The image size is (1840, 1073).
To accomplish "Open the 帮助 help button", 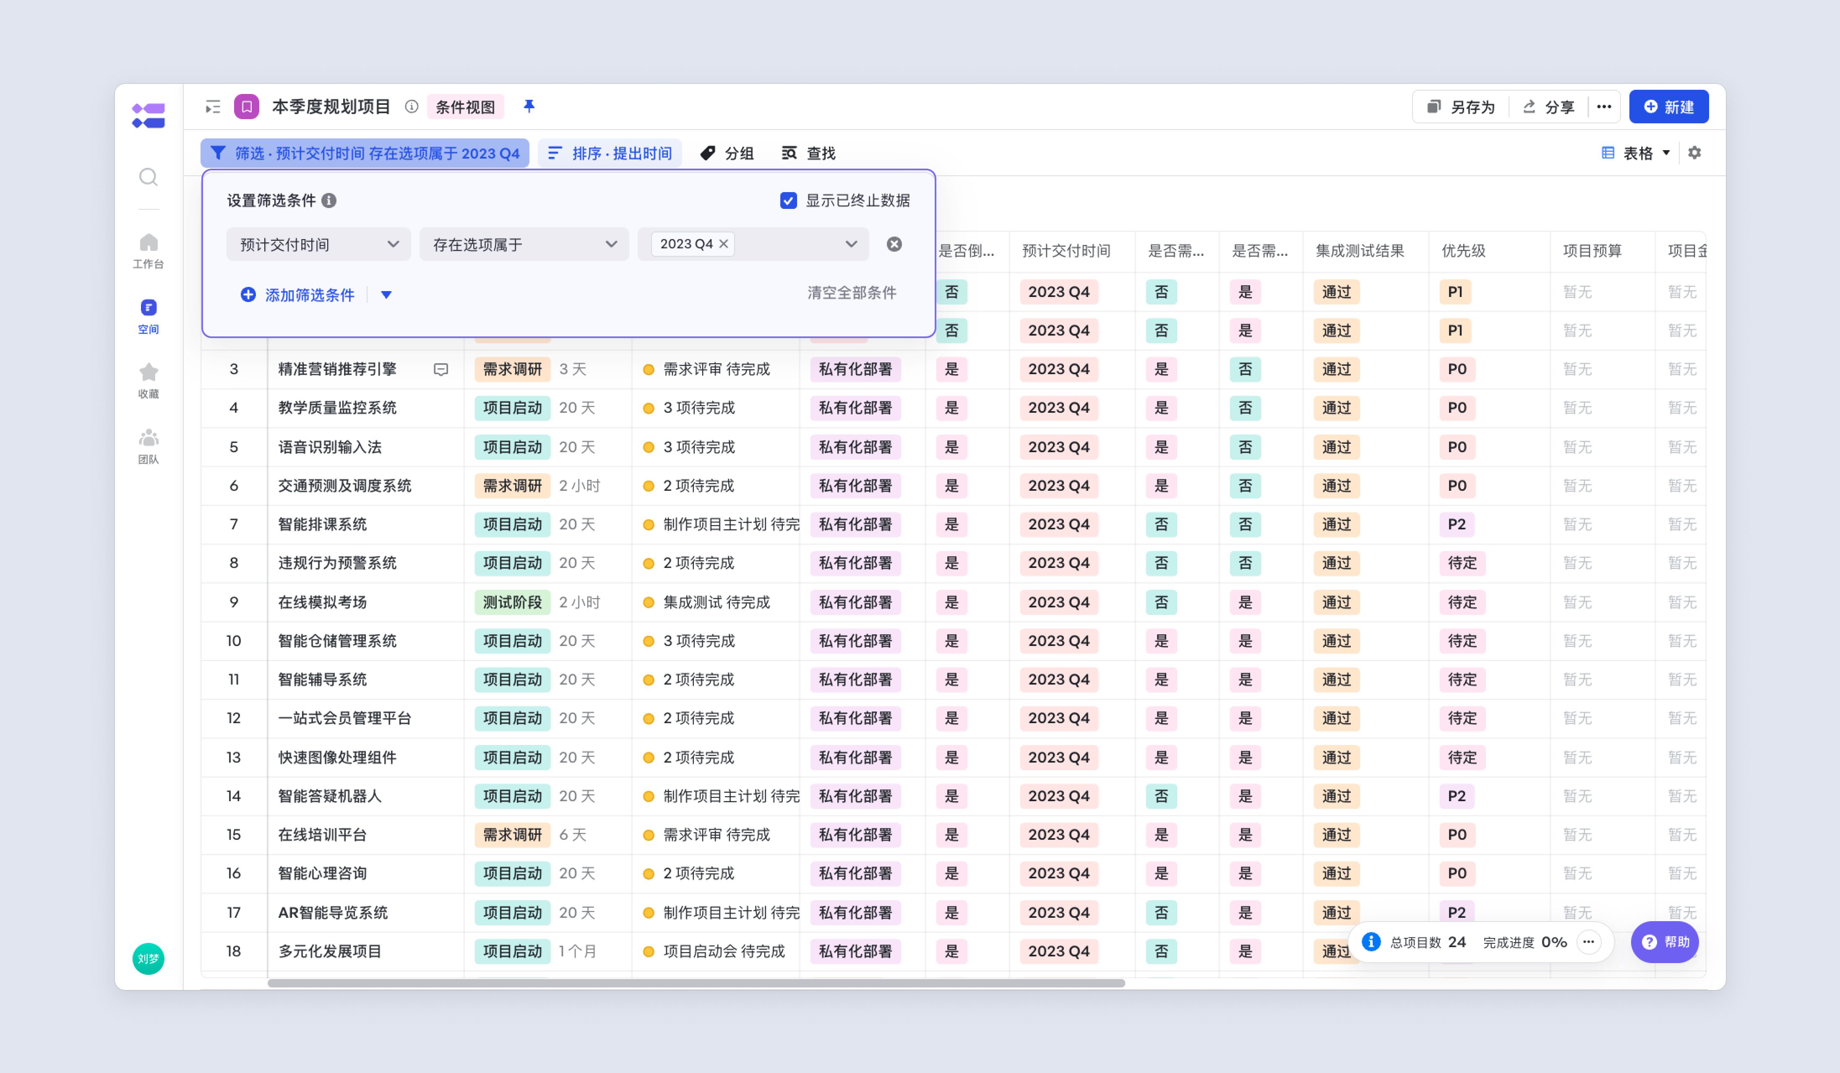I will click(x=1665, y=942).
